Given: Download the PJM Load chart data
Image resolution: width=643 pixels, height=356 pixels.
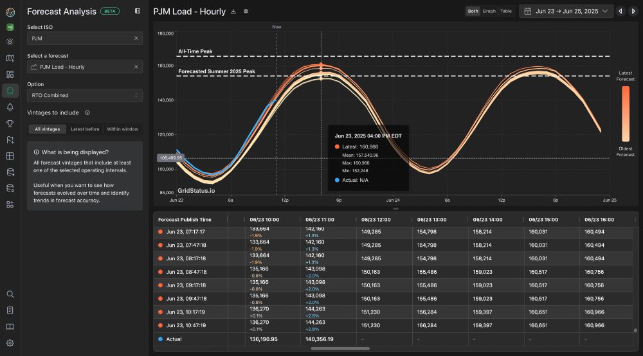Looking at the screenshot, I should (x=233, y=12).
